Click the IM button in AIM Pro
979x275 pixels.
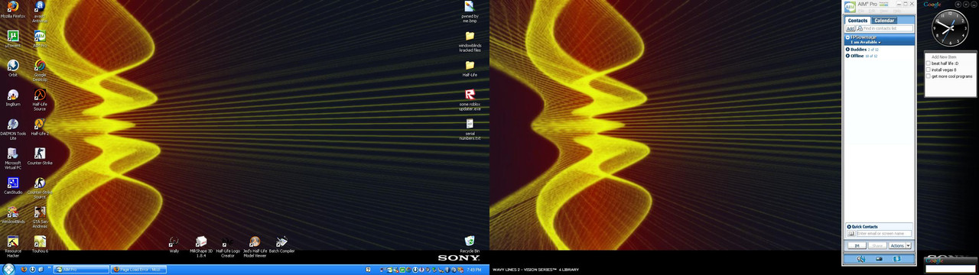(x=857, y=246)
